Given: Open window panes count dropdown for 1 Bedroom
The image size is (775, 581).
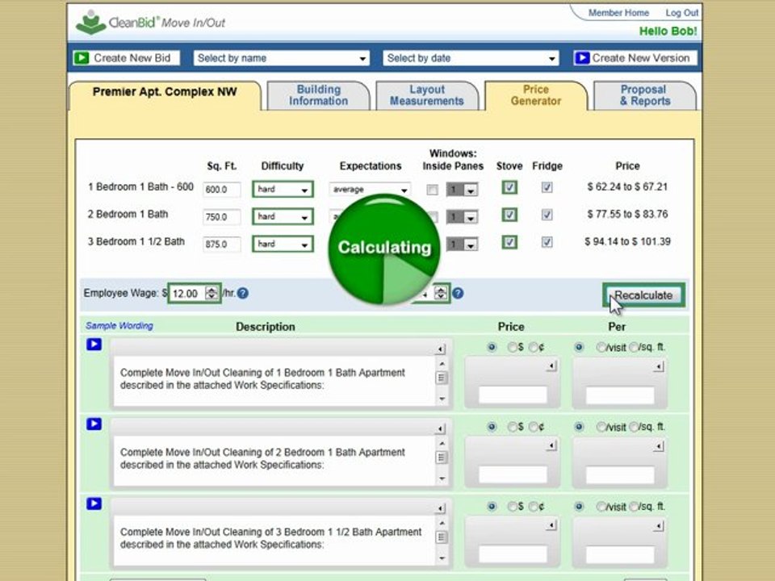Looking at the screenshot, I should (x=462, y=190).
